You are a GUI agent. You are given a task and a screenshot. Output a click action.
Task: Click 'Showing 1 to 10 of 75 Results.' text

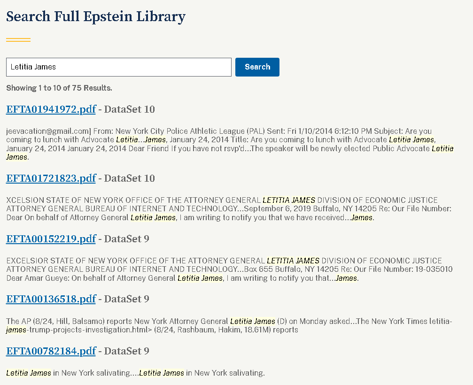point(59,88)
